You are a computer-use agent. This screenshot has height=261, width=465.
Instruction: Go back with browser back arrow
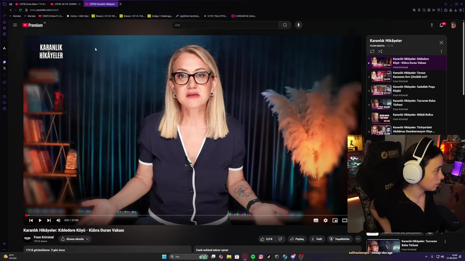(x=11, y=10)
